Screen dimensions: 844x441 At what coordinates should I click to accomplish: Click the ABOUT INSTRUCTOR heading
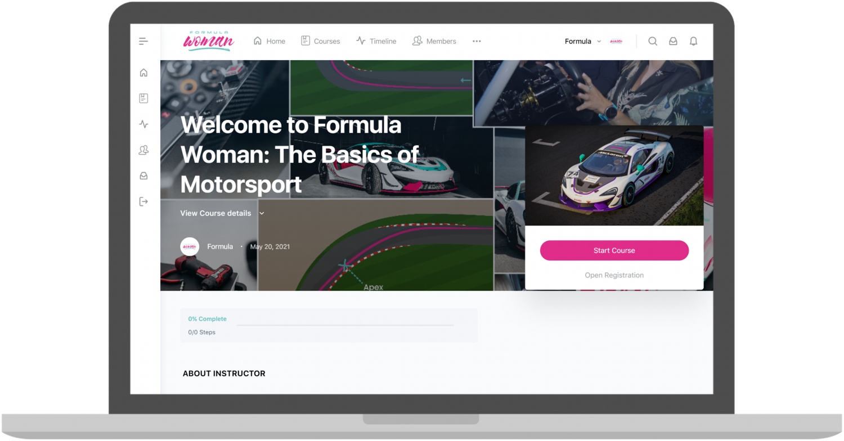[x=224, y=373]
